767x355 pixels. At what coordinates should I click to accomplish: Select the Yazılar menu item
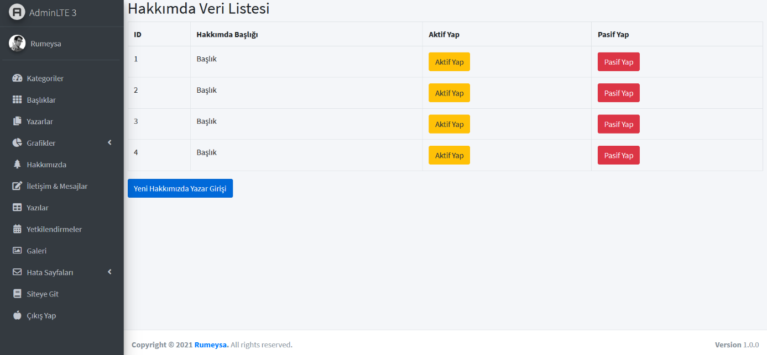click(38, 207)
